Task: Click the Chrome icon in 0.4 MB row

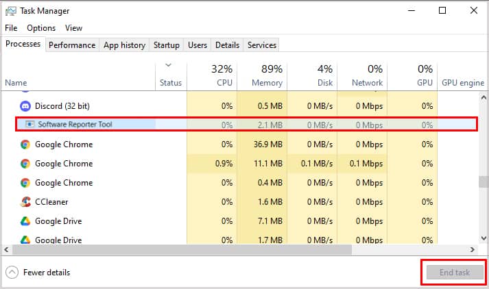Action: pyautogui.click(x=25, y=183)
